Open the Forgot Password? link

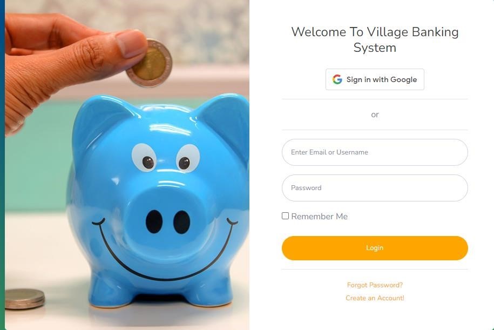click(375, 285)
